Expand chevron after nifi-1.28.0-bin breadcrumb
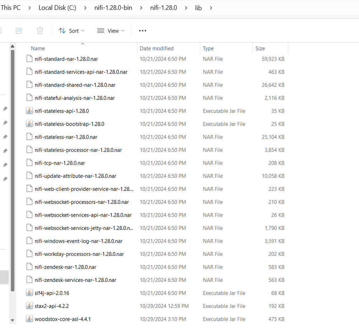This screenshot has height=329, width=359. [x=141, y=8]
